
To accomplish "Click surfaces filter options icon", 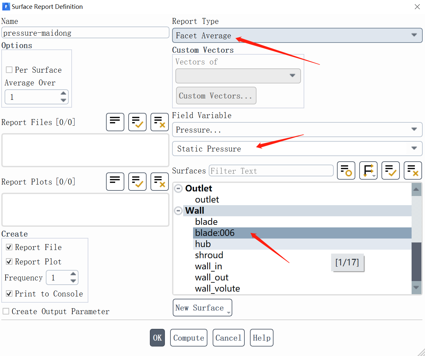I will click(346, 170).
